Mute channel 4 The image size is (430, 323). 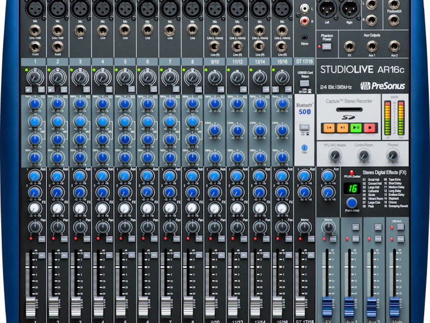tap(109, 239)
